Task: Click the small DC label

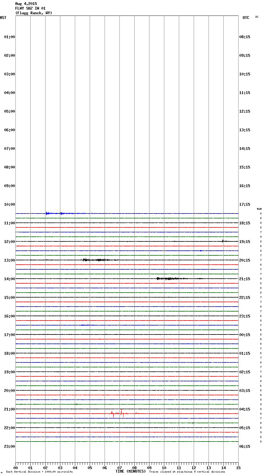Action: click(x=257, y=17)
